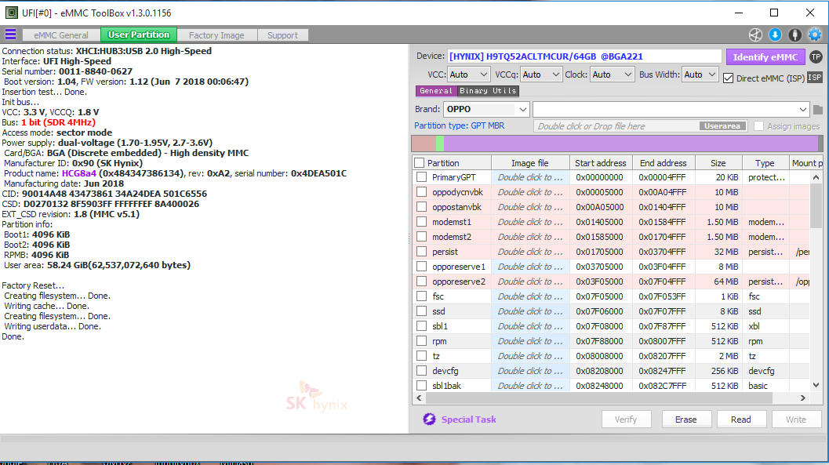Check the oppodycnvbk partition checkbox
Image resolution: width=829 pixels, height=465 pixels.
(x=421, y=192)
